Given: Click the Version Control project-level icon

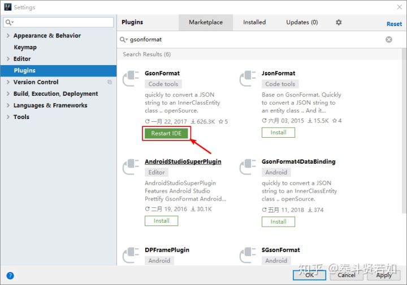Looking at the screenshot, I should pos(110,82).
